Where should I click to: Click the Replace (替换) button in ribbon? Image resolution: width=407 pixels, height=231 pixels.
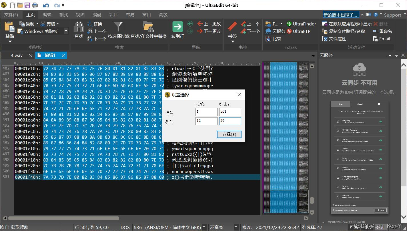point(95,24)
